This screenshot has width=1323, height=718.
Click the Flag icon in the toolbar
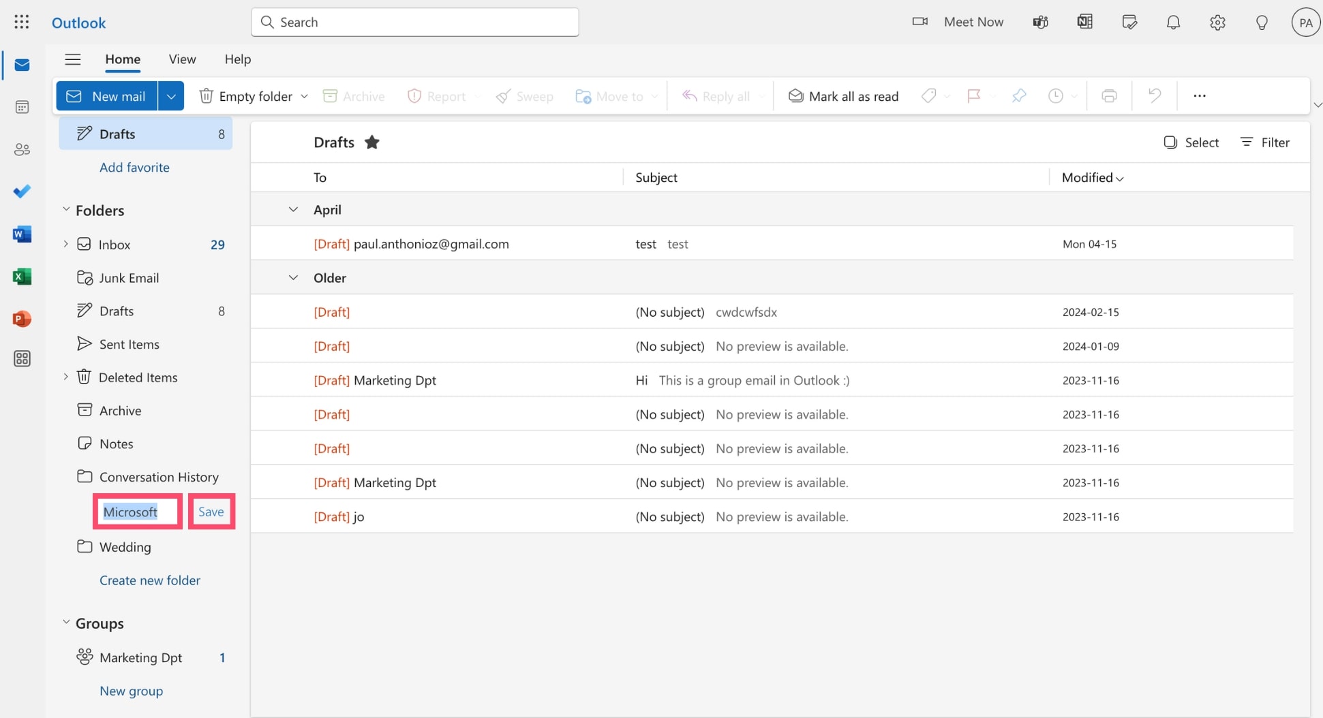(973, 96)
